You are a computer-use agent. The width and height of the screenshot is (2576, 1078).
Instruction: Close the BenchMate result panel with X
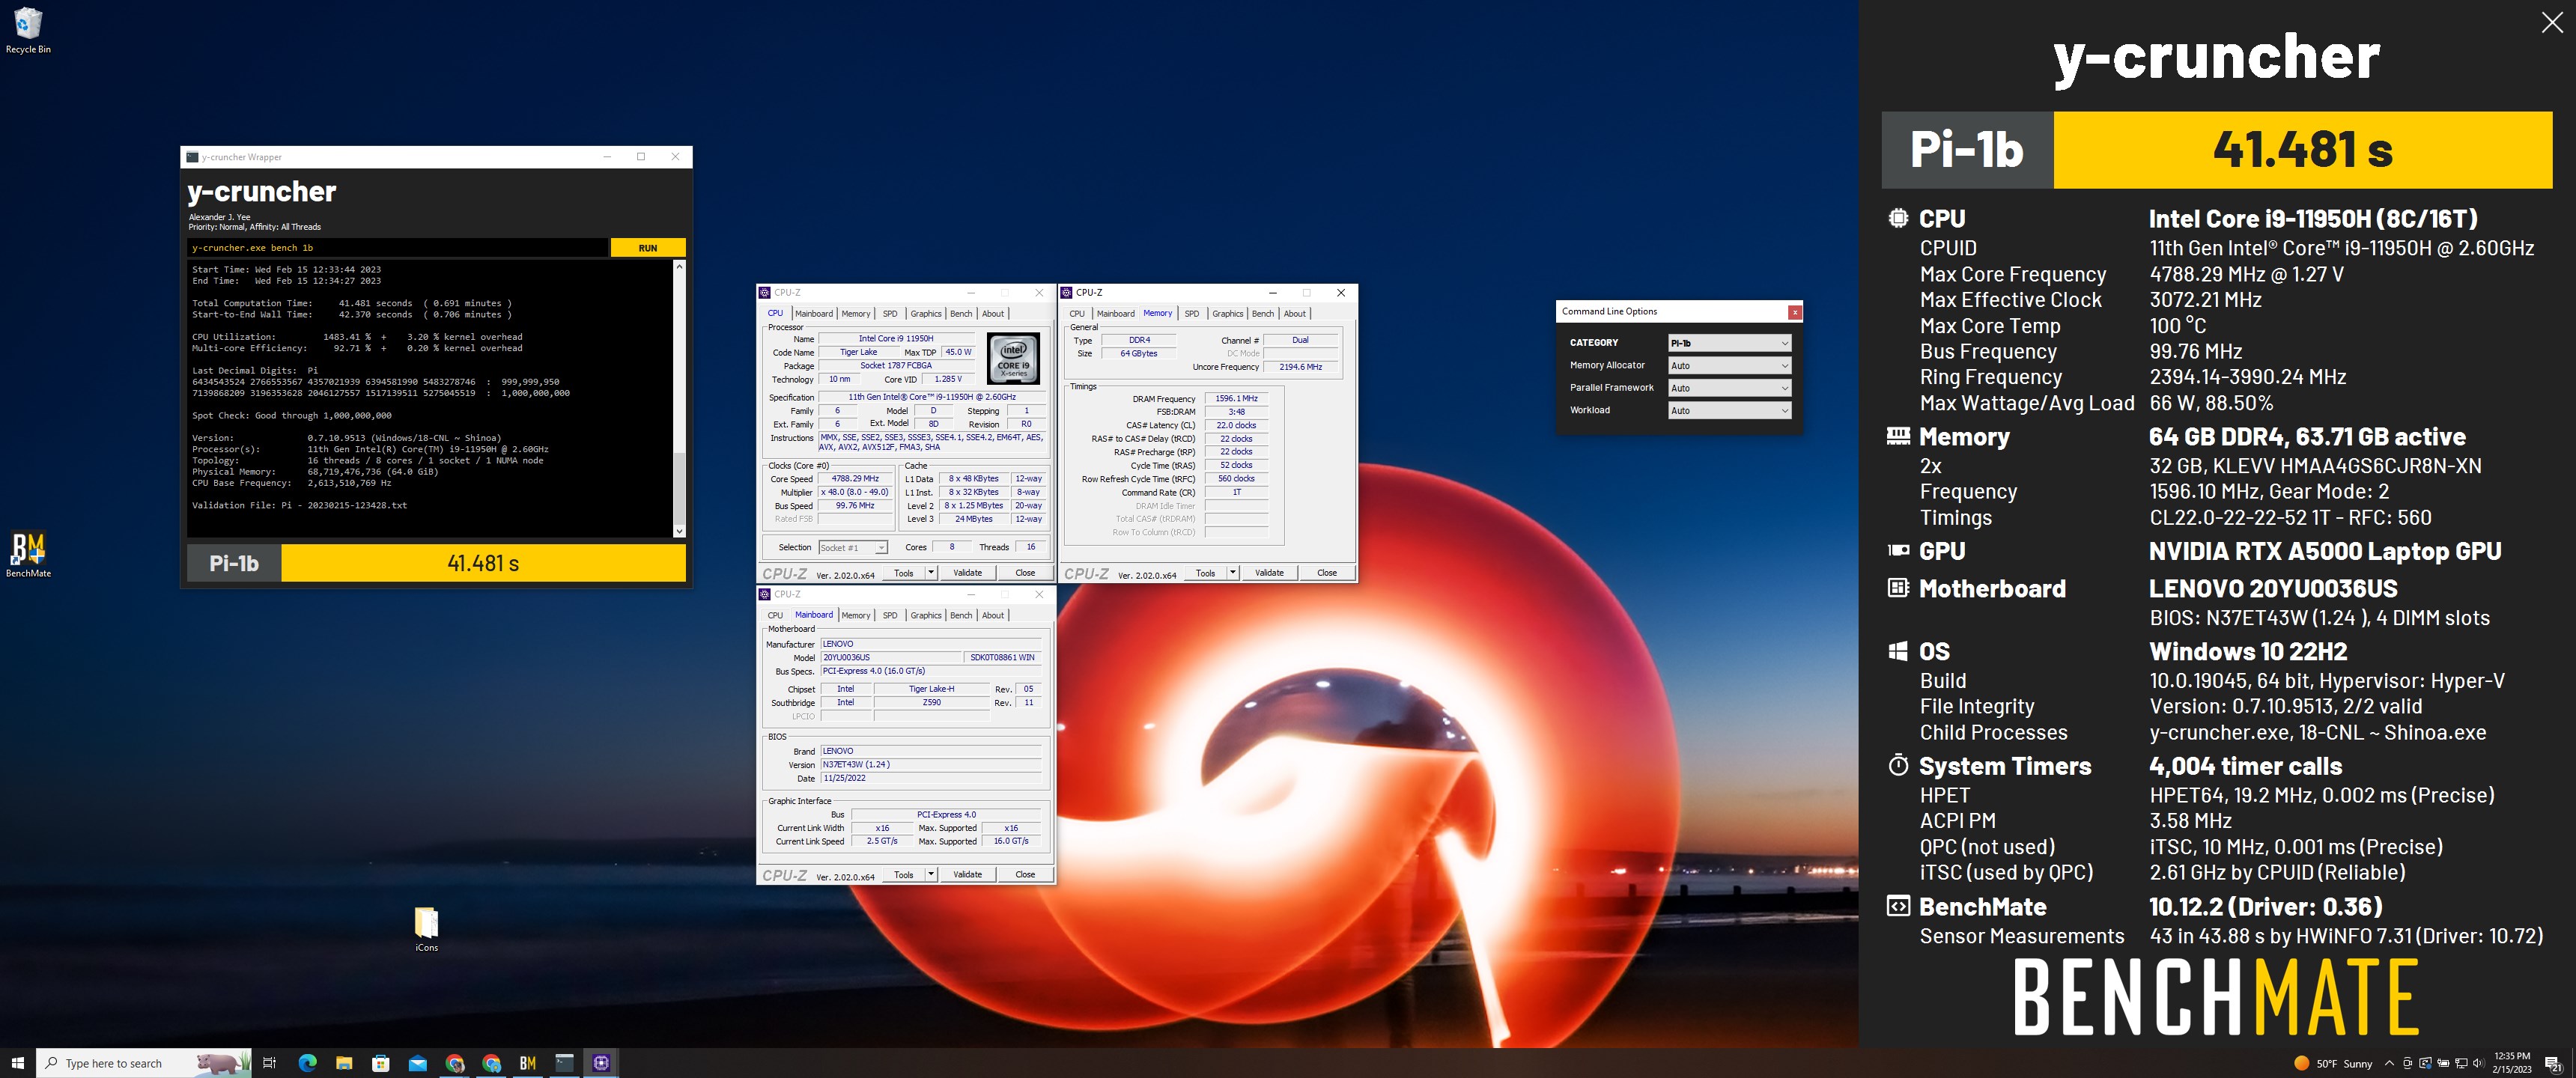point(2551,23)
